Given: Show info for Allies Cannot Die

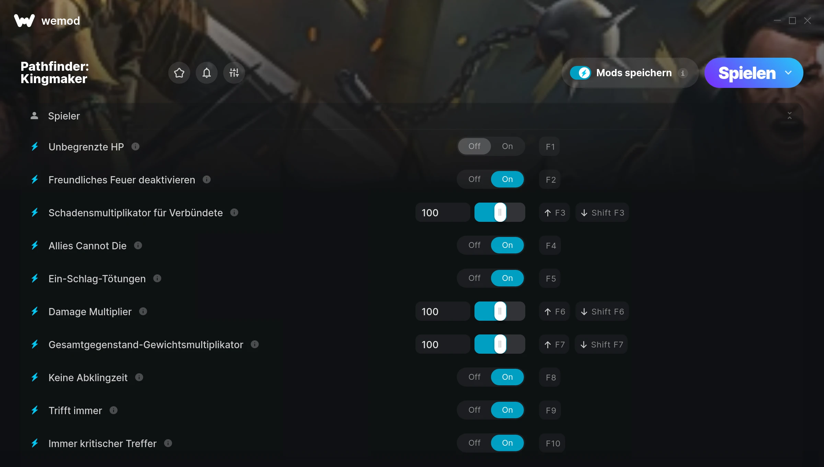Looking at the screenshot, I should click(138, 246).
